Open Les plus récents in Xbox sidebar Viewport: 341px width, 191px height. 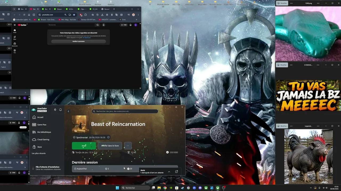[39, 153]
